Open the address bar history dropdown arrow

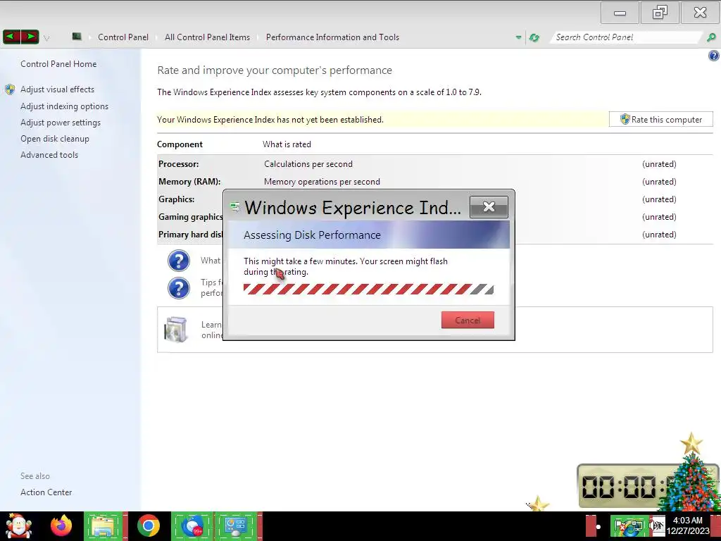pyautogui.click(x=518, y=37)
